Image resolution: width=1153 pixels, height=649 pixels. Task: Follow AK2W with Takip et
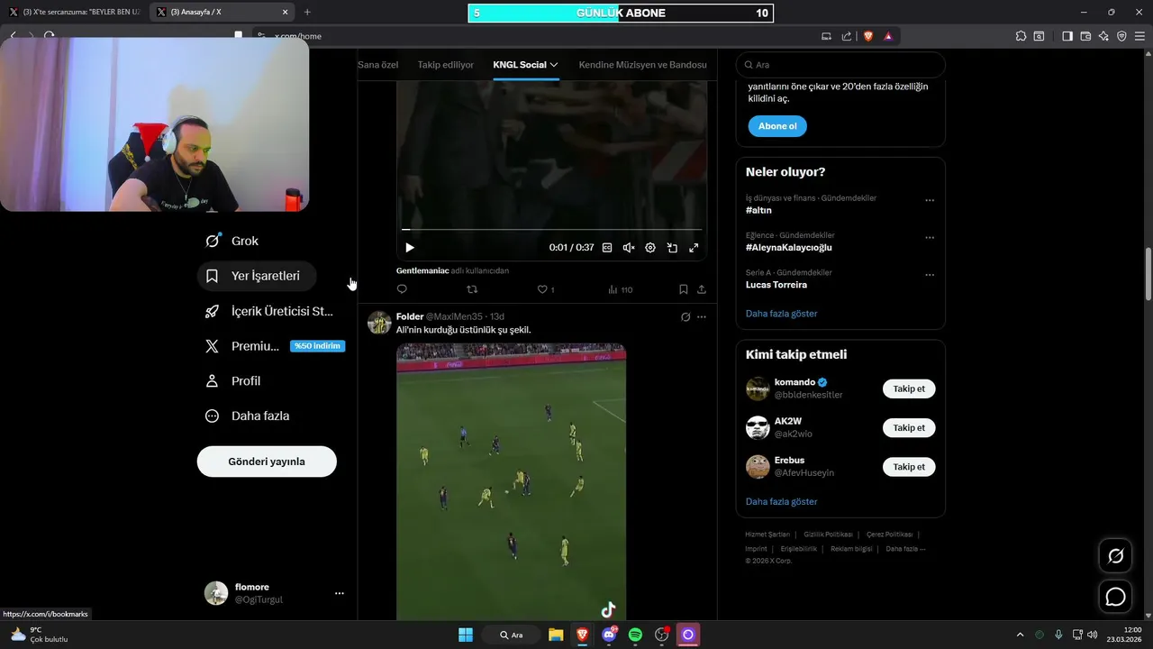(909, 428)
